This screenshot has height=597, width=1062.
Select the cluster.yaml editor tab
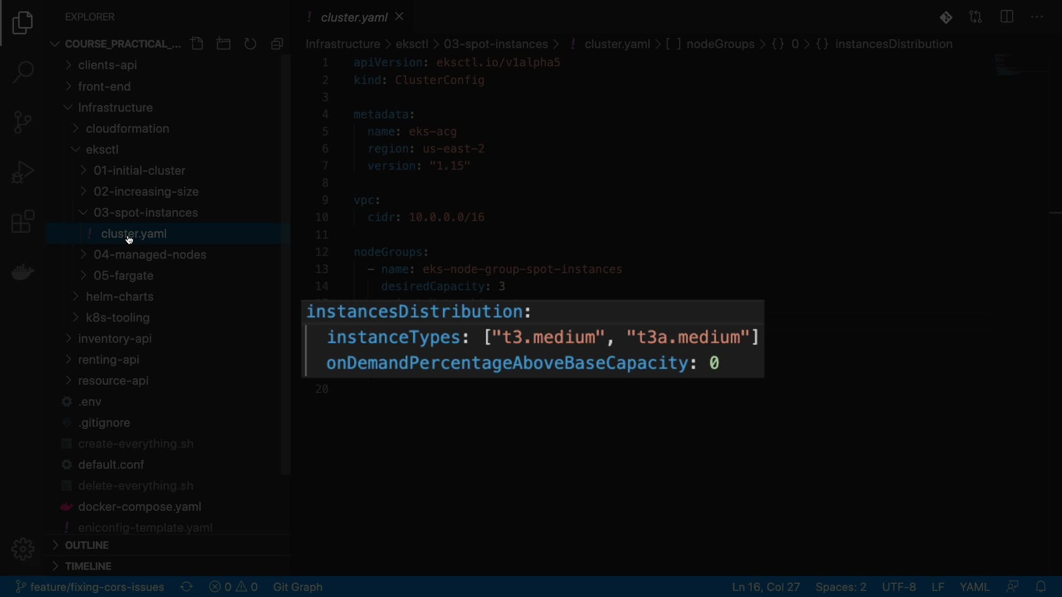pos(353,17)
